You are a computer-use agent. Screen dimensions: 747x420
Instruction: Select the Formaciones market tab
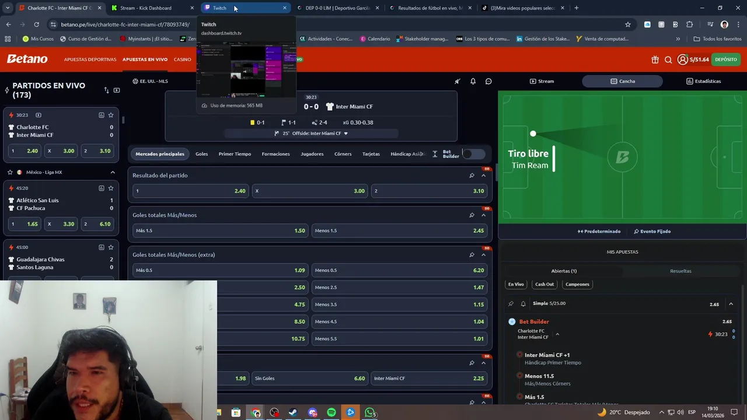(x=275, y=154)
